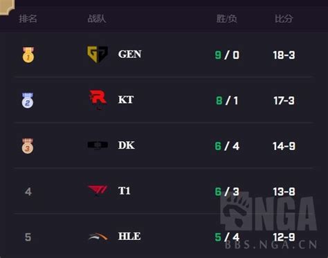Click GEN's 18-3 score value
This screenshot has height=258, width=328.
point(284,55)
